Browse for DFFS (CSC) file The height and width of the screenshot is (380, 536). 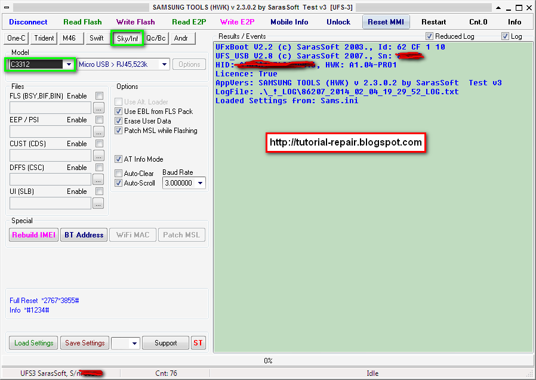coord(98,180)
